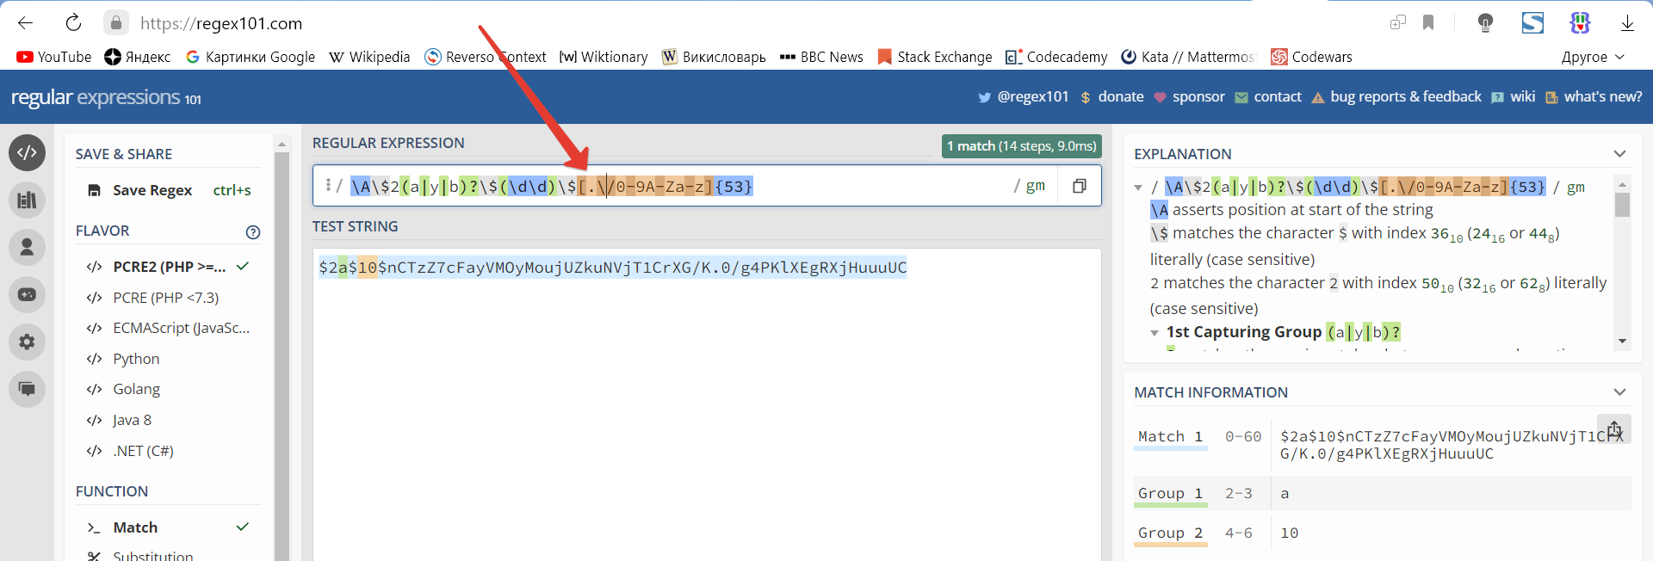The width and height of the screenshot is (1653, 561).
Task: Open the regex flags gm dropdown
Action: point(1035,186)
